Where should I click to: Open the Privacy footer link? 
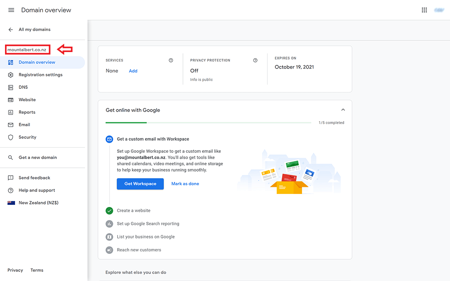pyautogui.click(x=15, y=270)
